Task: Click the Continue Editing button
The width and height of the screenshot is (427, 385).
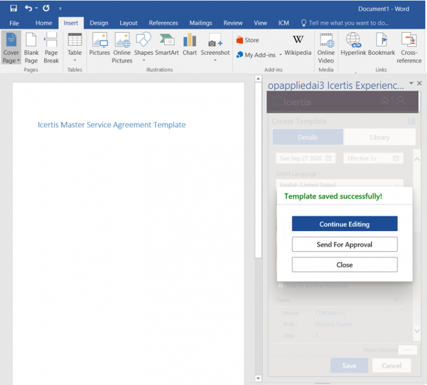Action: pyautogui.click(x=345, y=224)
